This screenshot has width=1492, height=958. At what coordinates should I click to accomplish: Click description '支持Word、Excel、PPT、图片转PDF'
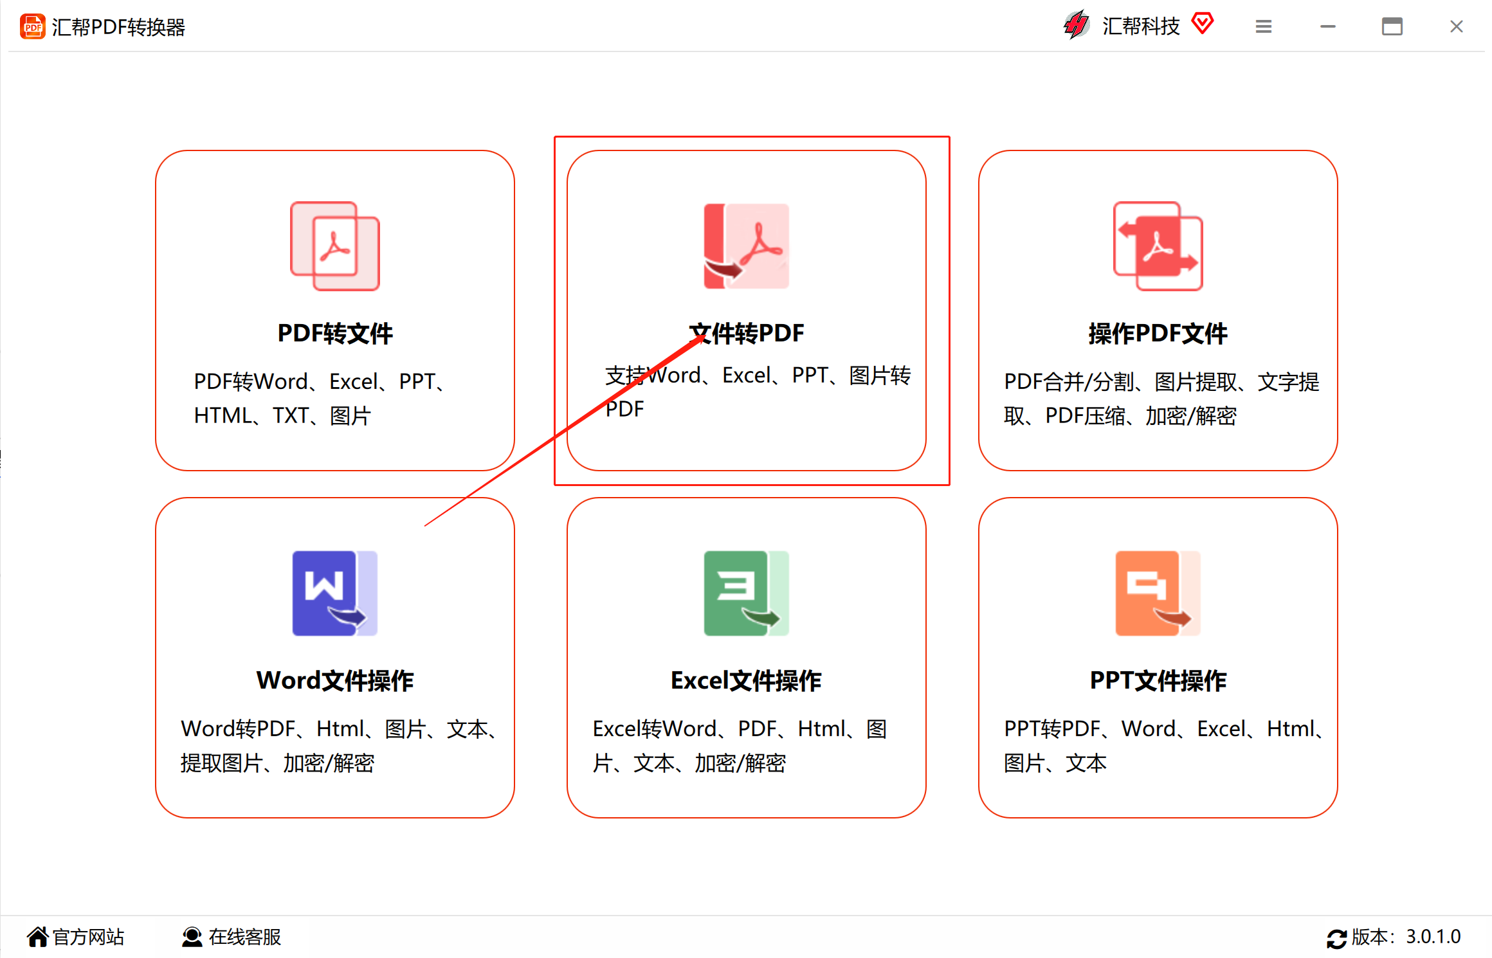pyautogui.click(x=758, y=392)
